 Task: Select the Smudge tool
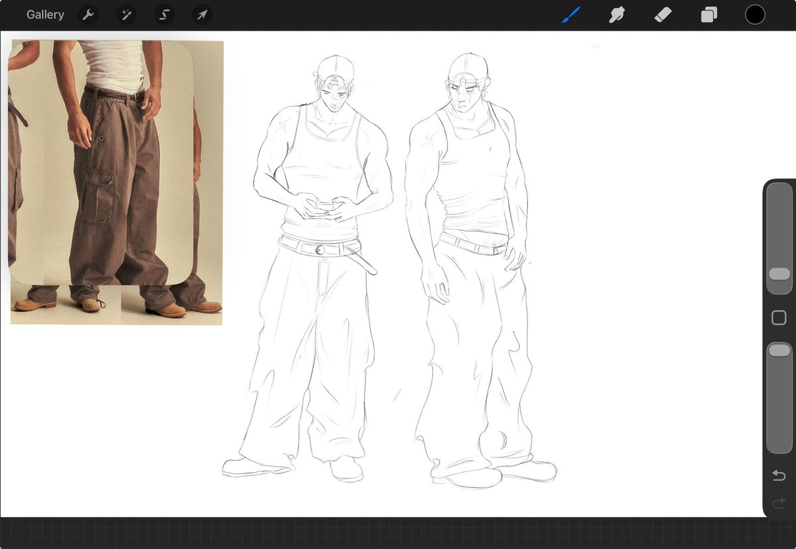(x=617, y=15)
